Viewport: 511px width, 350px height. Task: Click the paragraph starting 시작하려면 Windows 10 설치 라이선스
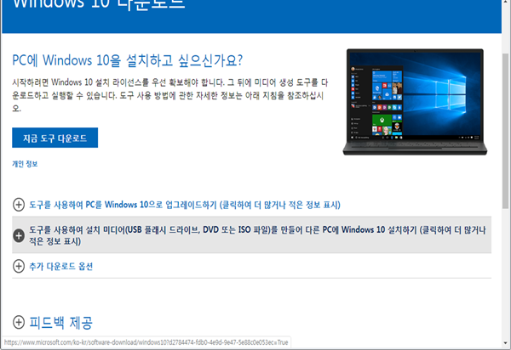tap(169, 95)
